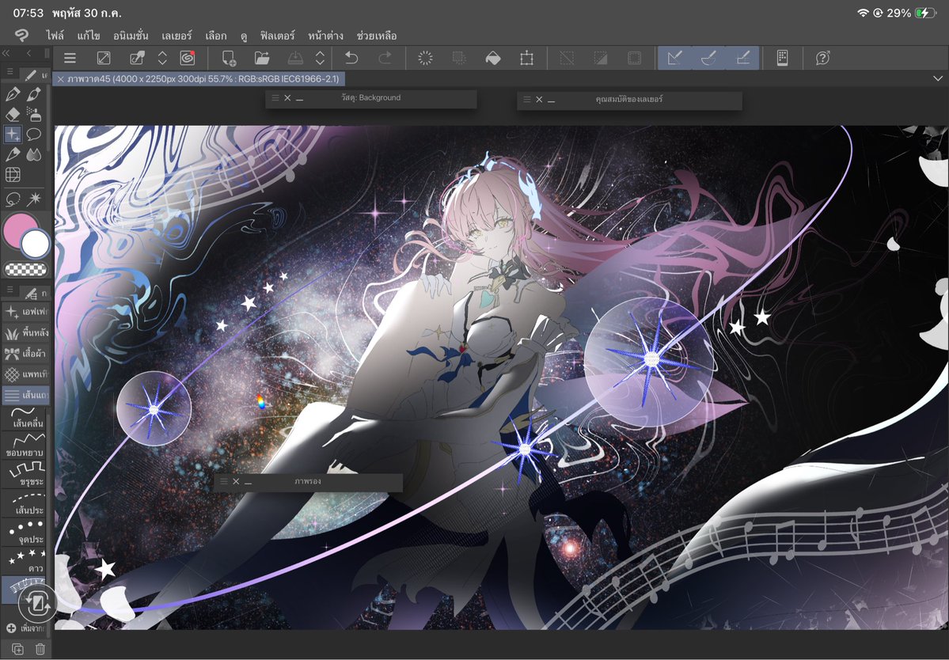Click the Deselect crossed-square icon
The image size is (949, 660).
(567, 58)
